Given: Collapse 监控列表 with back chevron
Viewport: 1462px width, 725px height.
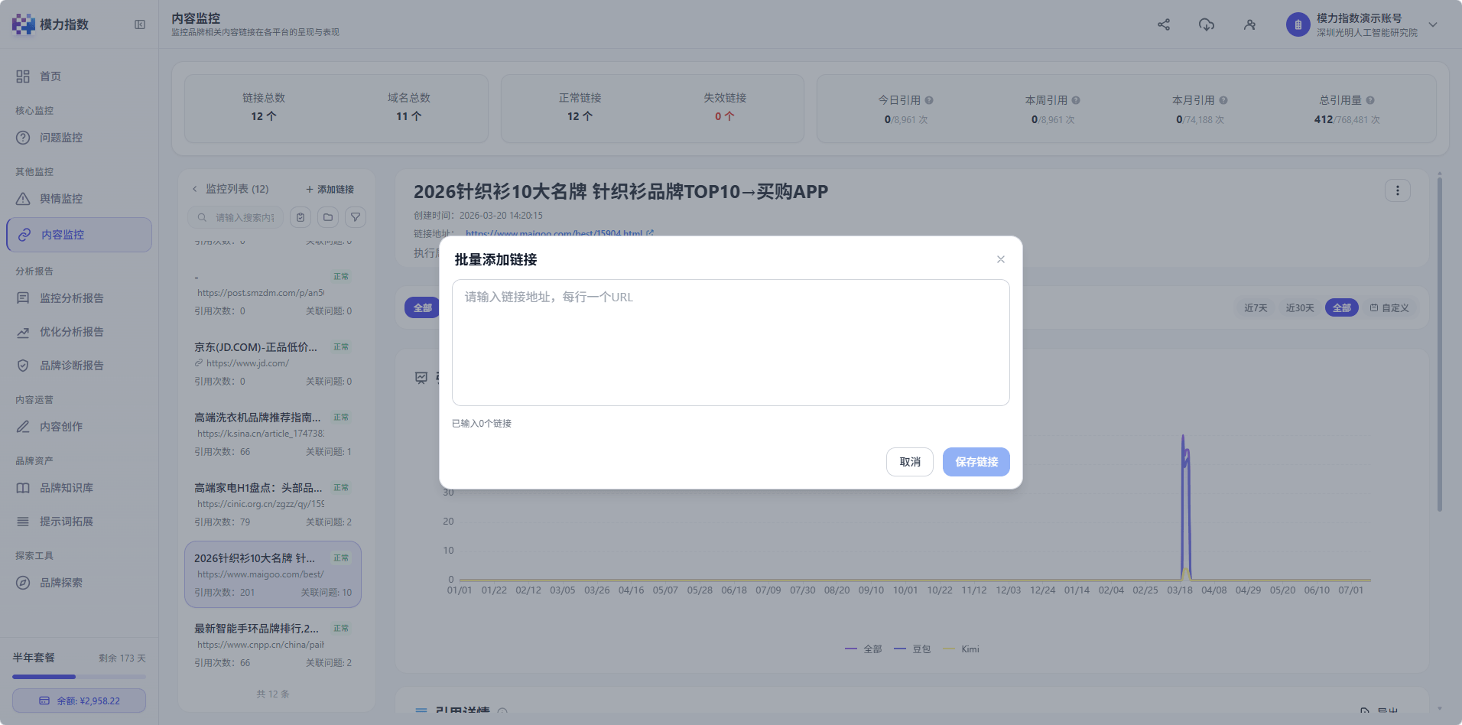Looking at the screenshot, I should [195, 189].
